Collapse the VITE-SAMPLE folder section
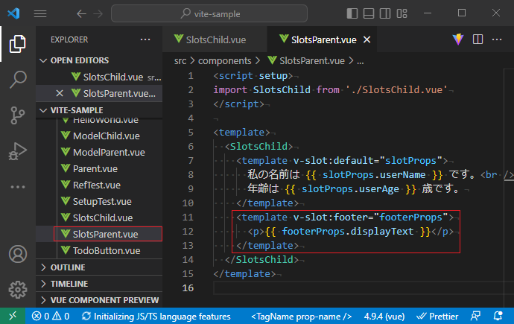514x324 pixels. [x=99, y=110]
